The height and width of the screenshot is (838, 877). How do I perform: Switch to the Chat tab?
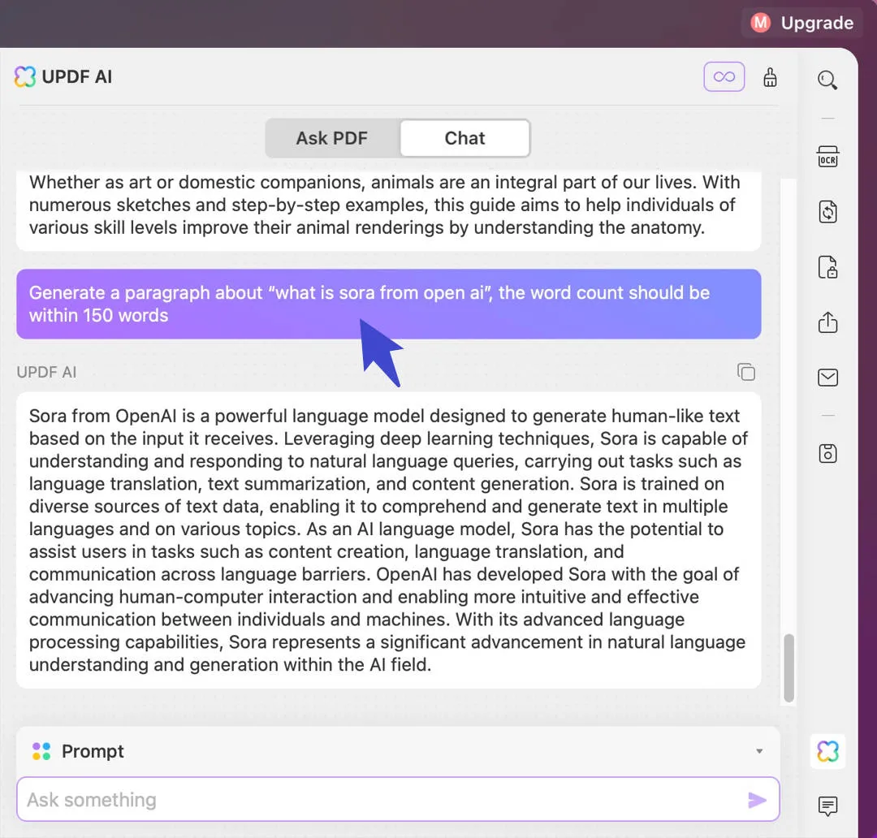coord(464,138)
